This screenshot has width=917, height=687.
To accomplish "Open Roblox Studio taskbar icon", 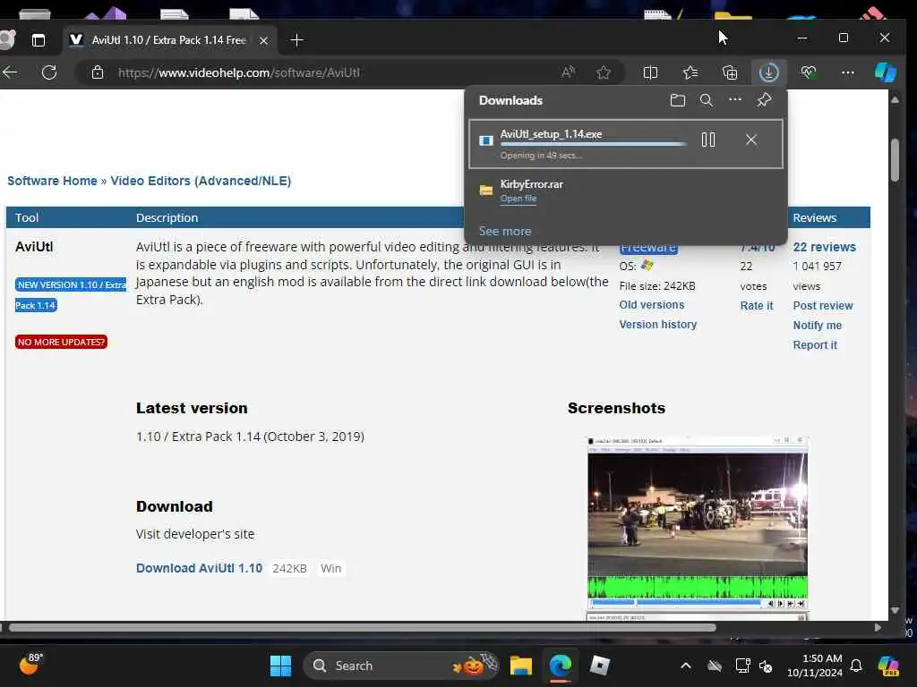I will 600,666.
